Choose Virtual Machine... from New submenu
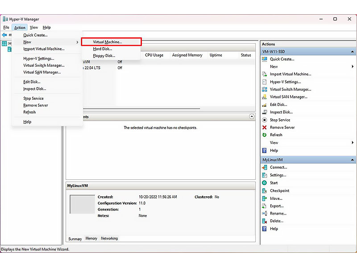The image size is (357, 267). (x=111, y=42)
